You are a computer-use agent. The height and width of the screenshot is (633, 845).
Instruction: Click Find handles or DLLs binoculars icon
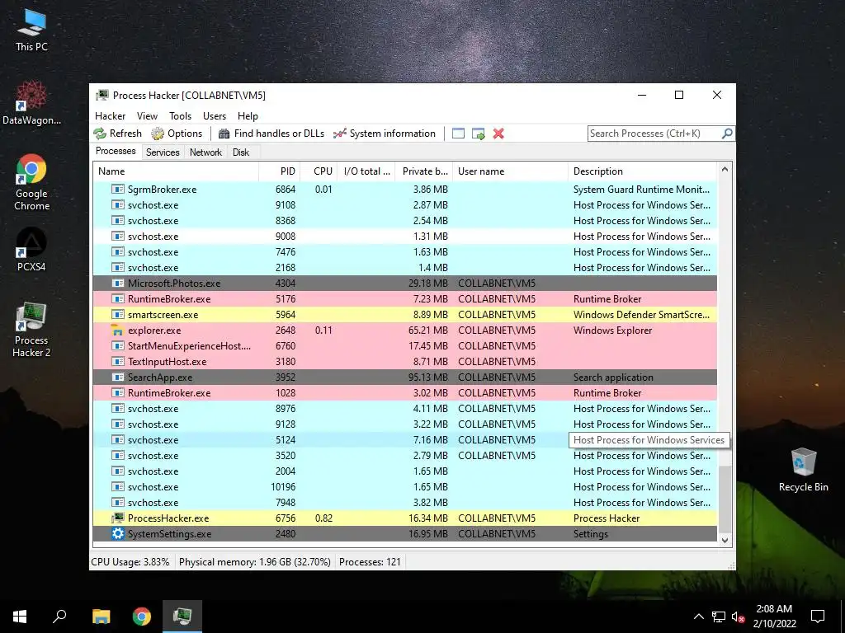224,134
